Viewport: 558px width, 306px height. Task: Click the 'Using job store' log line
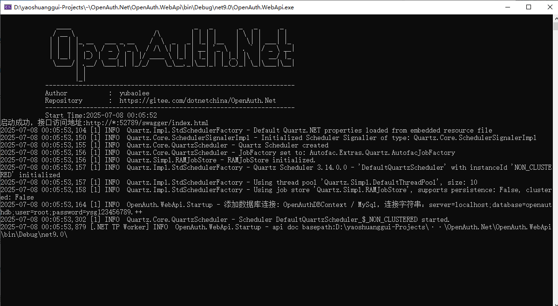pos(276,194)
